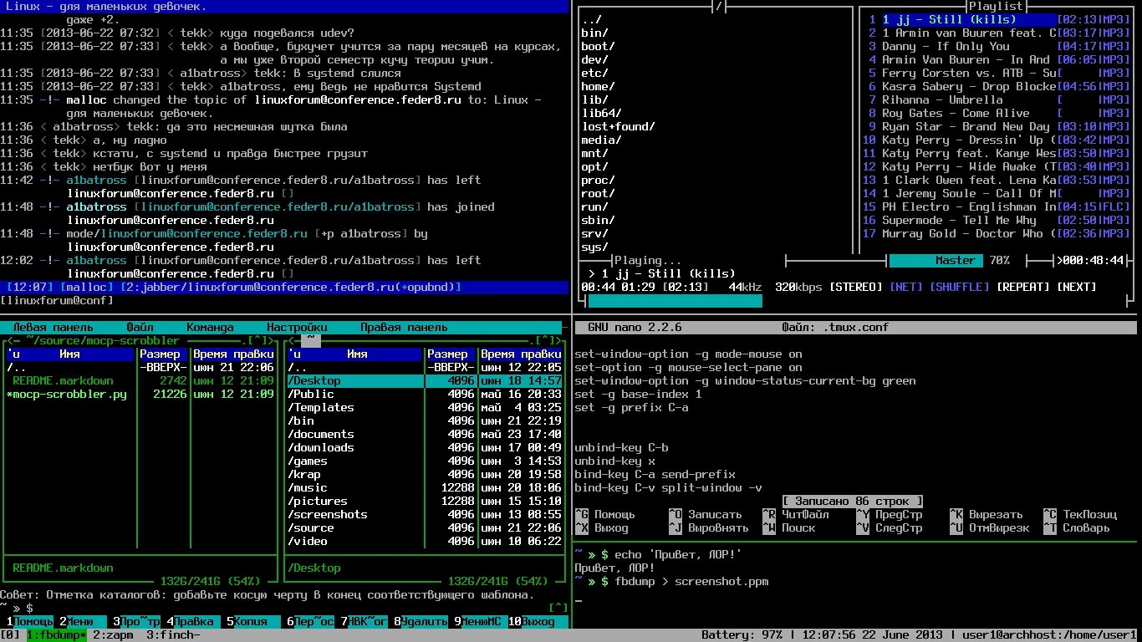Open the ../ parent directory entry
1142x642 pixels.
click(x=592, y=19)
